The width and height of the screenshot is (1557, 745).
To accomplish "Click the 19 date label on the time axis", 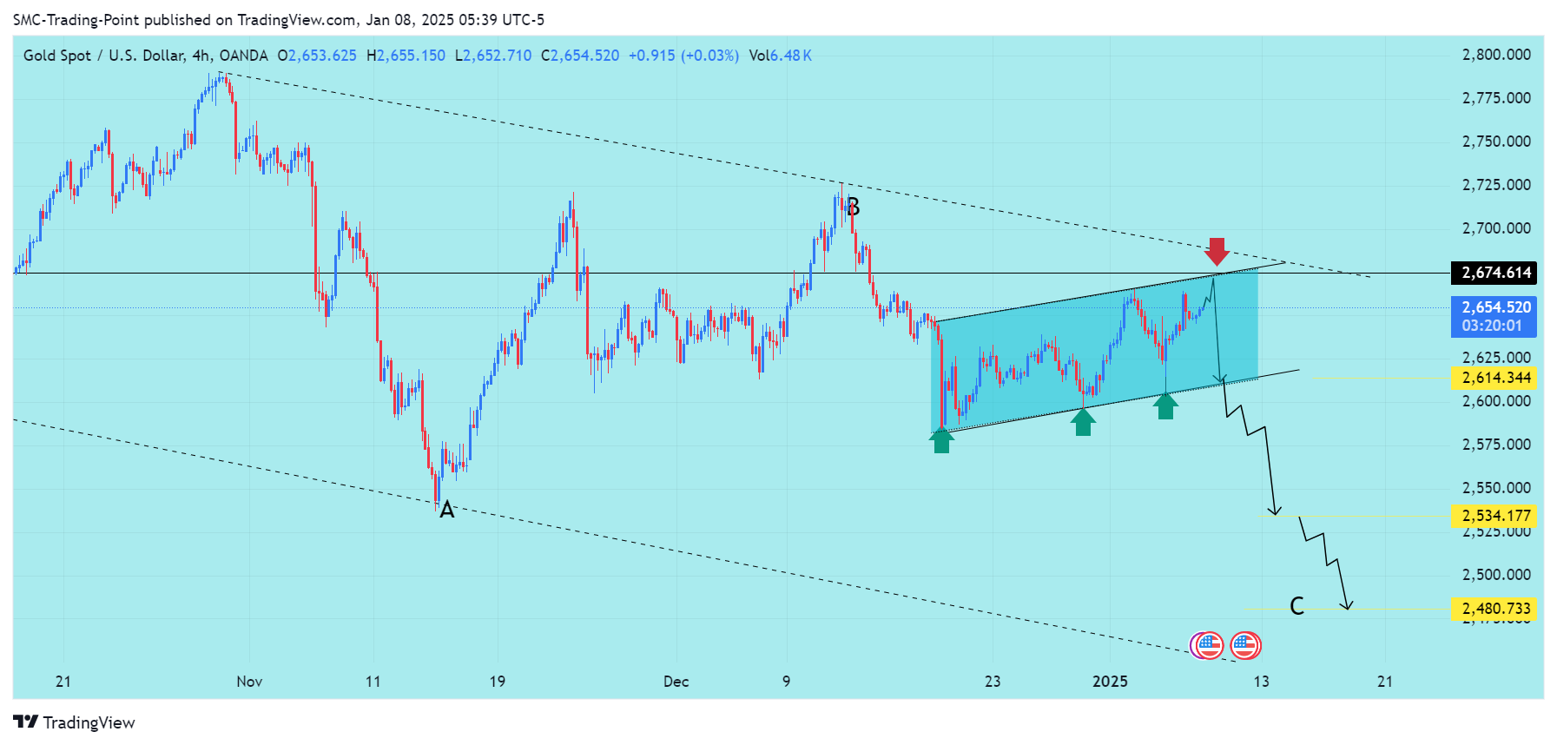I will point(497,682).
